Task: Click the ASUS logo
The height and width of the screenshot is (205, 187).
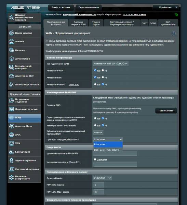Action: point(17,8)
